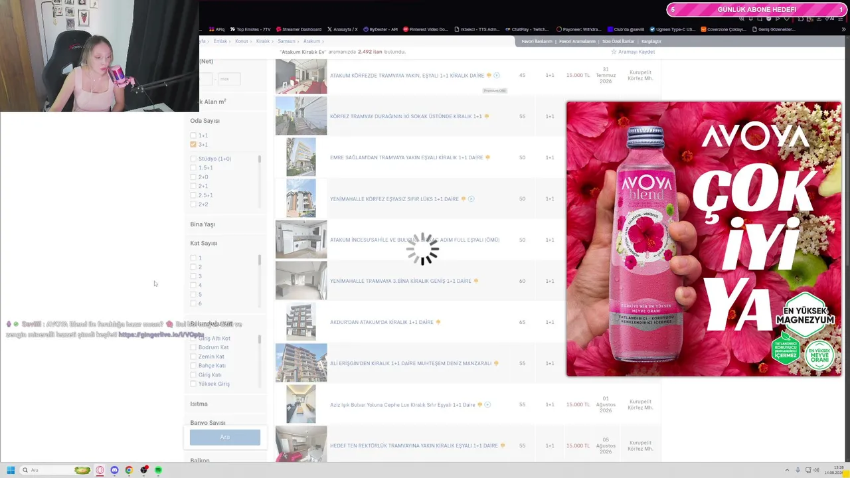Open thumbnail of Ali Erişgin'den Kiralık listing
The height and width of the screenshot is (478, 850).
[301, 363]
